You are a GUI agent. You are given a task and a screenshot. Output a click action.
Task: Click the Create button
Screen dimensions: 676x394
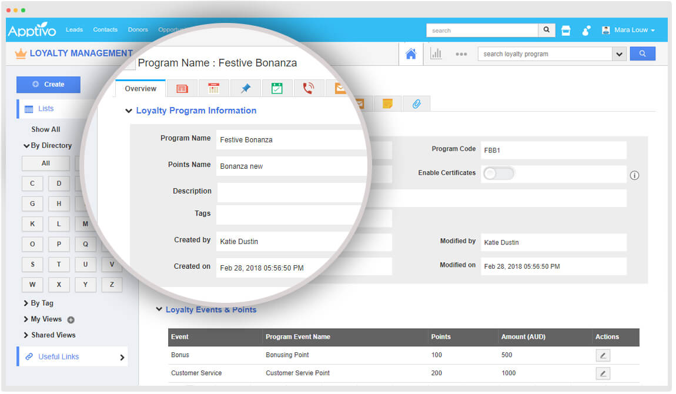[x=49, y=85]
